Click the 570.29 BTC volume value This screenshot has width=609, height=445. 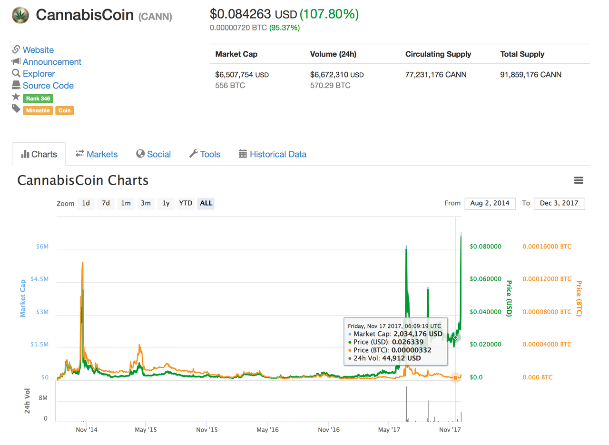(x=330, y=86)
